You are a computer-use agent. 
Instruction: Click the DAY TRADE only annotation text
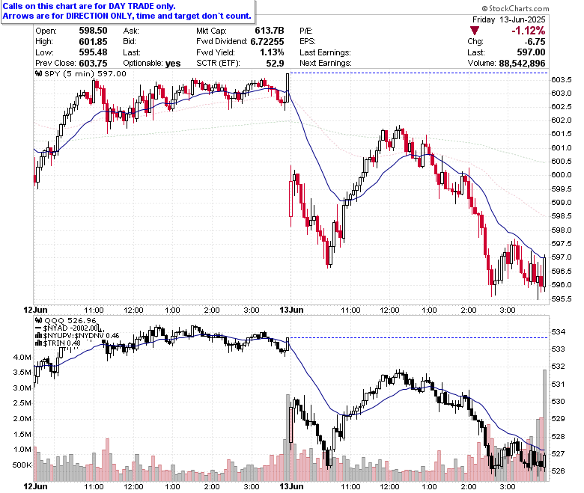click(142, 6)
